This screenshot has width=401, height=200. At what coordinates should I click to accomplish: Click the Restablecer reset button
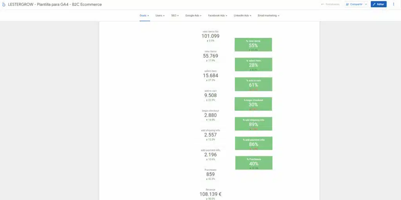tap(331, 4)
